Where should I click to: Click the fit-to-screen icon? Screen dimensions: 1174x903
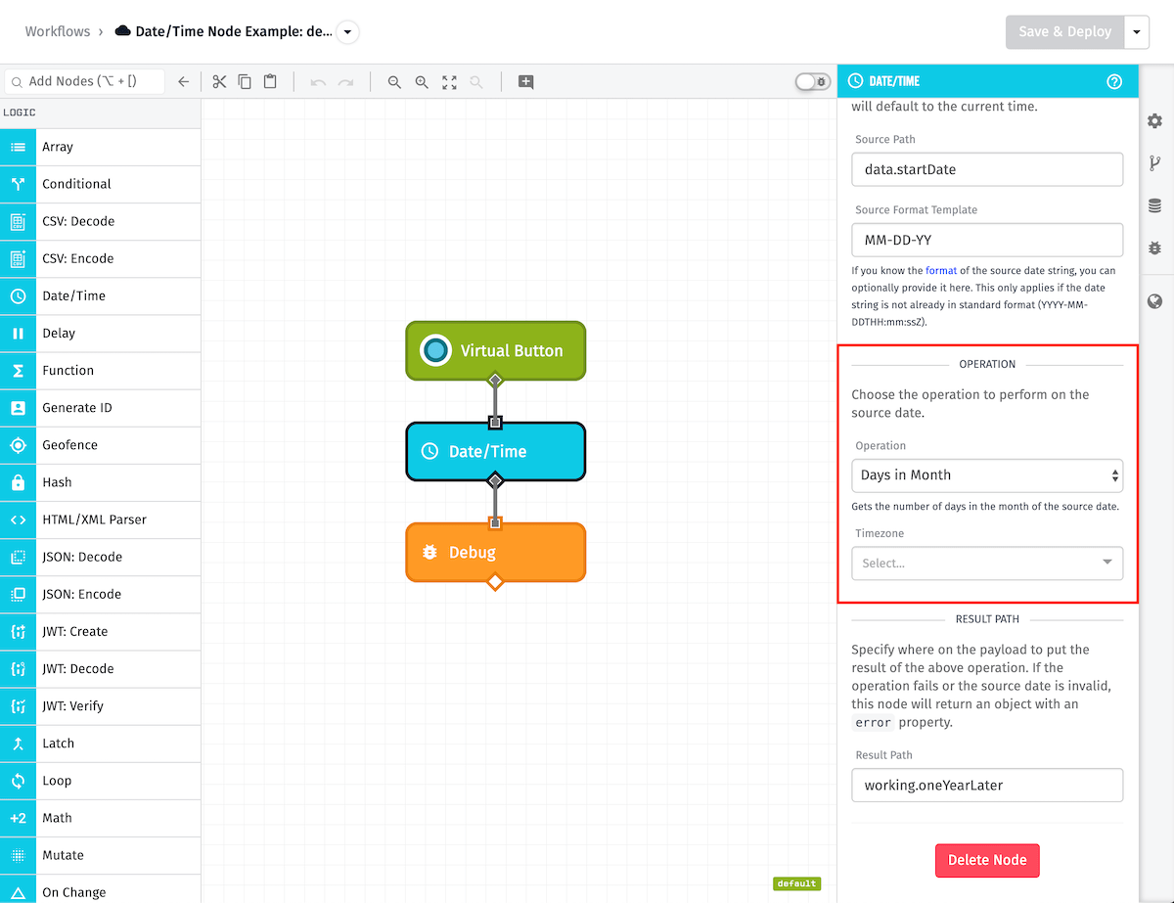(449, 82)
